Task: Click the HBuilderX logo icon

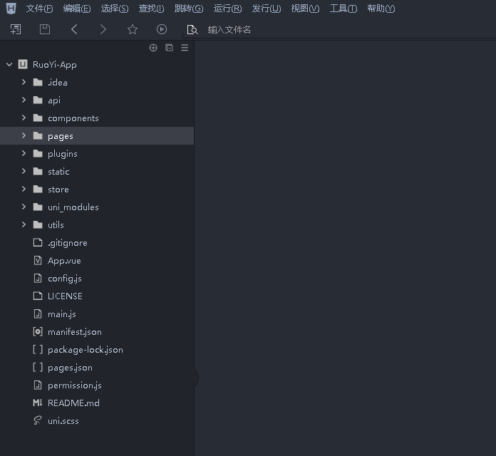Action: point(11,9)
